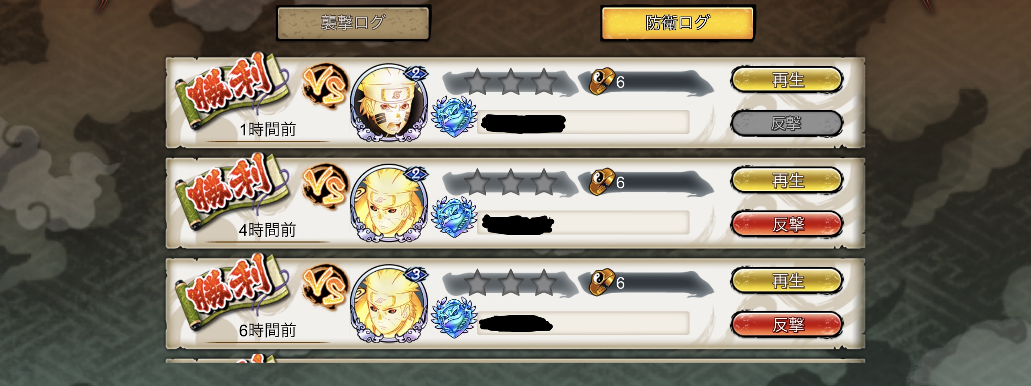Image resolution: width=1031 pixels, height=386 pixels.
Task: Click the blue rank emblem in first entry
Action: (x=454, y=117)
